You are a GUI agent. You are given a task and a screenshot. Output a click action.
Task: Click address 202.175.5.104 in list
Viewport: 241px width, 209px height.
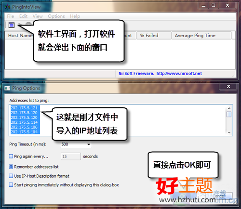tap(24, 132)
